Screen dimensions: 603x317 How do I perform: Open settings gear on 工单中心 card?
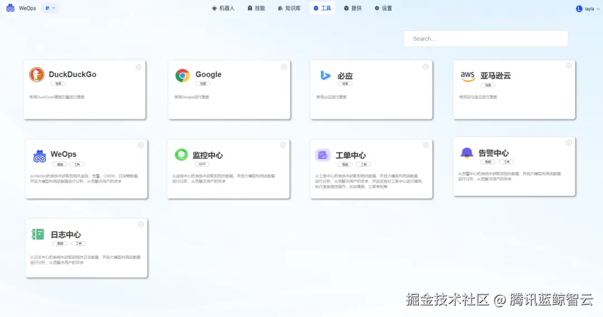click(425, 145)
